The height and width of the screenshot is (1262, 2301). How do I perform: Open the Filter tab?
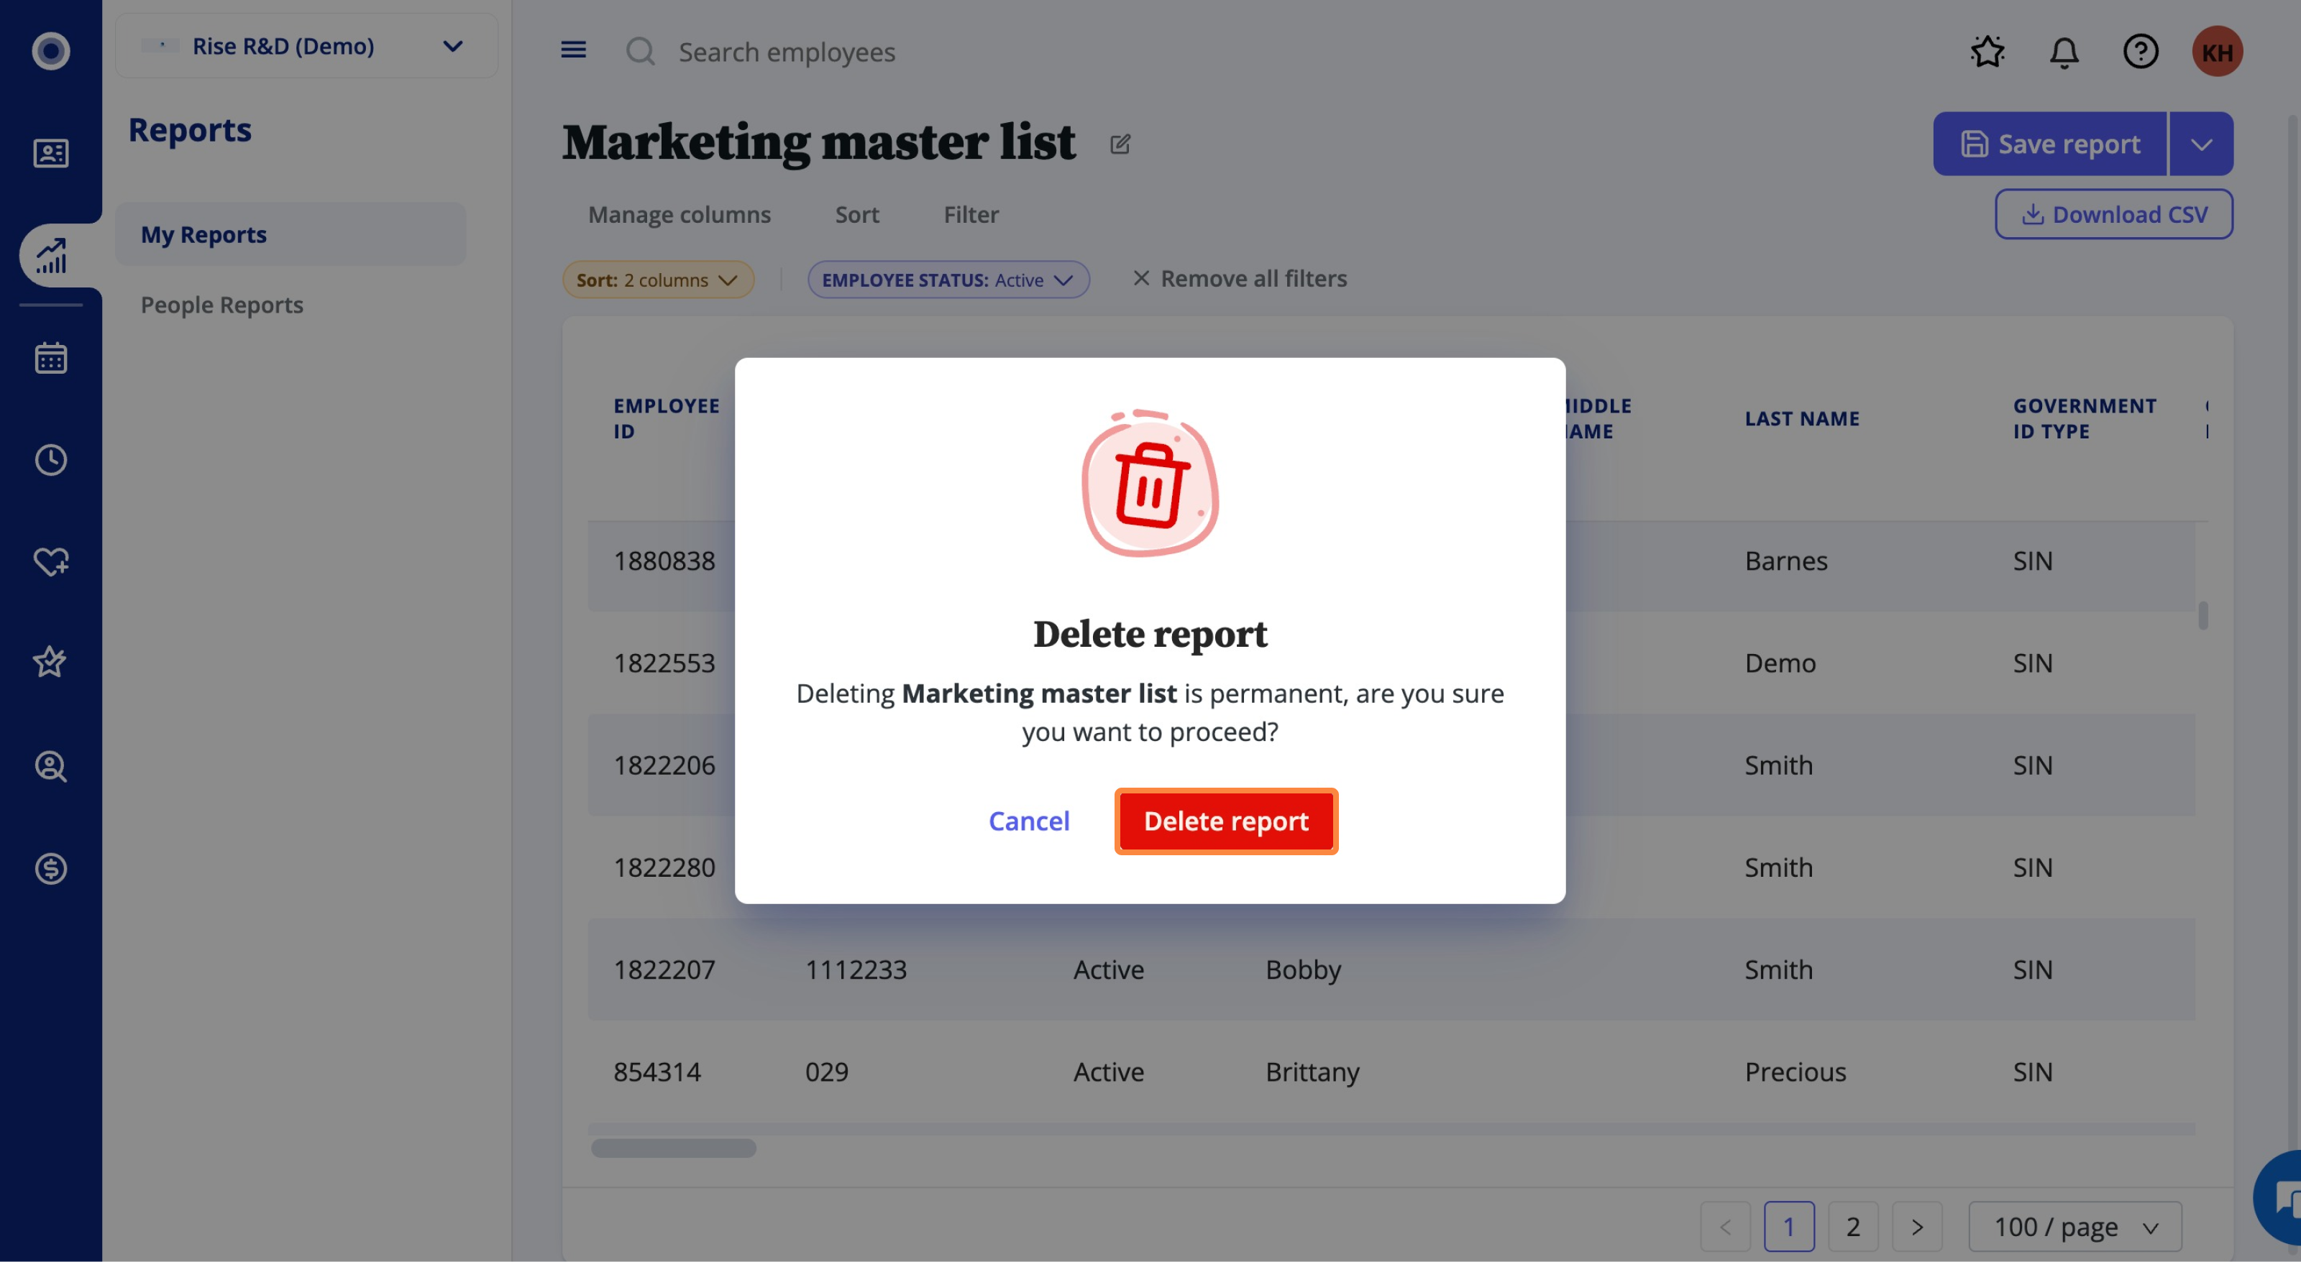click(x=971, y=215)
